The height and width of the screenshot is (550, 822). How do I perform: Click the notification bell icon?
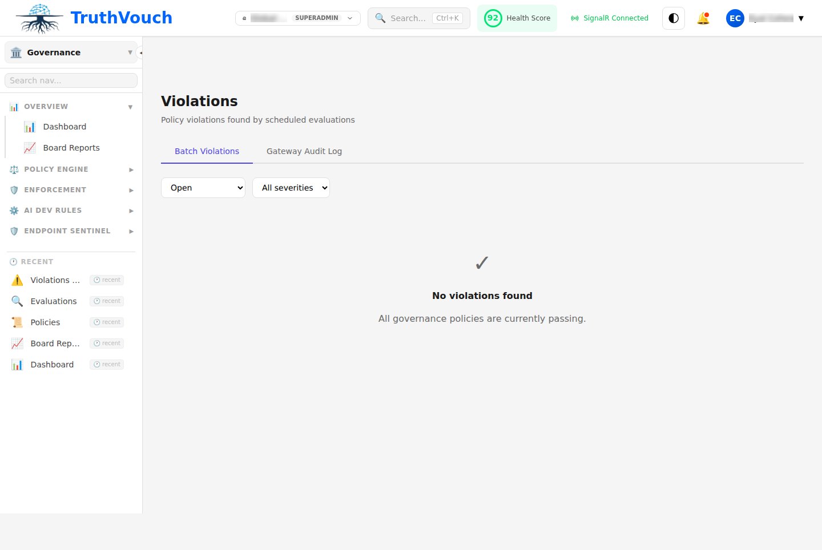tap(703, 18)
